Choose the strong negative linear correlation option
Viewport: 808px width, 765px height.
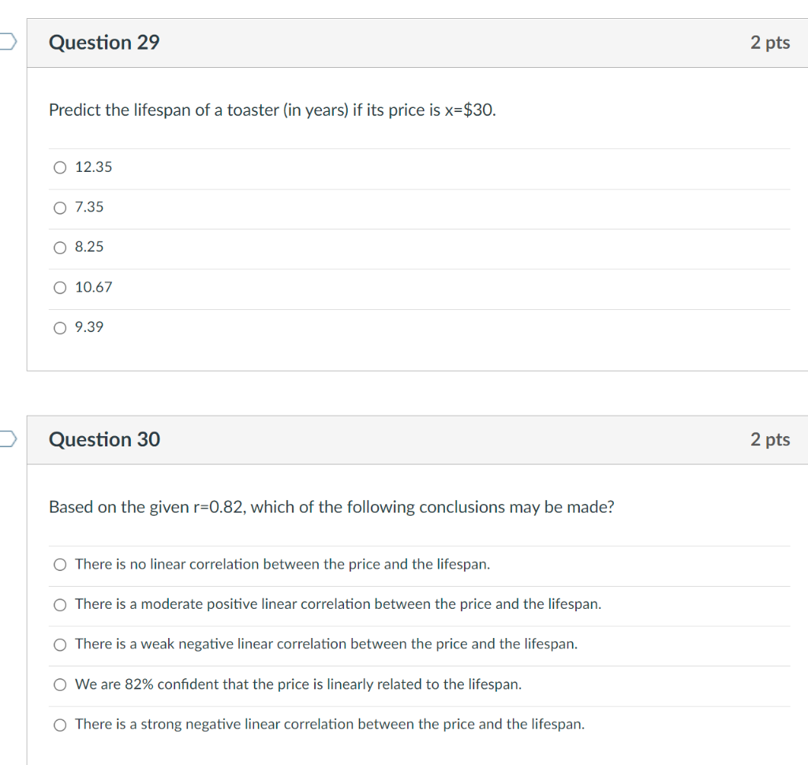tap(60, 724)
